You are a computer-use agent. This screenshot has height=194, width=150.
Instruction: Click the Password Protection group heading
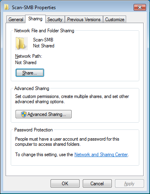pyautogui.click(x=33, y=130)
